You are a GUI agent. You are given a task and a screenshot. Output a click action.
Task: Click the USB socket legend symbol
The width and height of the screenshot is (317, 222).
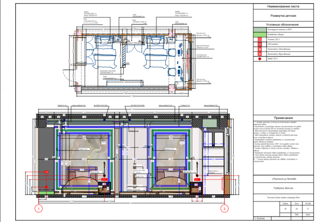click(x=260, y=44)
